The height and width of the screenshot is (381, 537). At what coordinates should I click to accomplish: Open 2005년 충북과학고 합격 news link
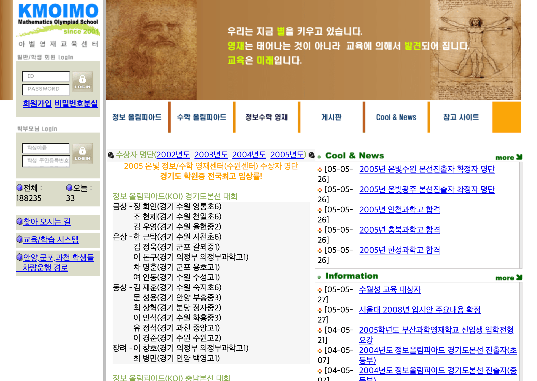click(x=400, y=230)
